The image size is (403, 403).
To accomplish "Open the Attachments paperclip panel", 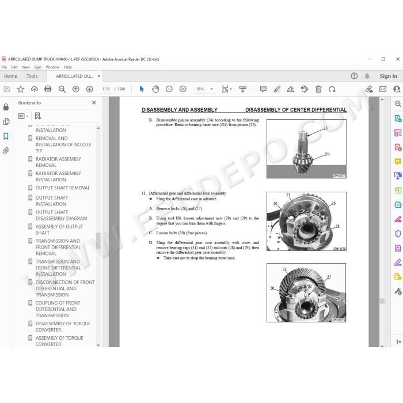I will point(6,150).
